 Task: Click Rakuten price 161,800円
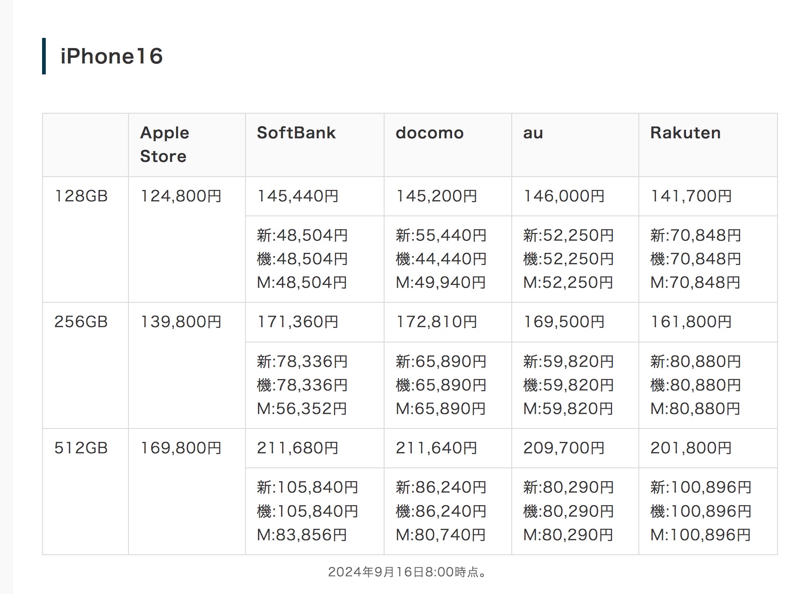coord(691,322)
